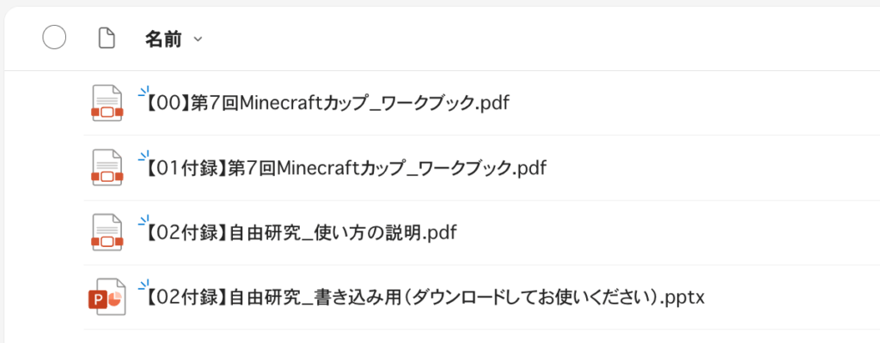Click the PDF icon for 【01付録】第7回Minecraftカップ_ワークブック
This screenshot has height=343, width=880.
tap(107, 167)
